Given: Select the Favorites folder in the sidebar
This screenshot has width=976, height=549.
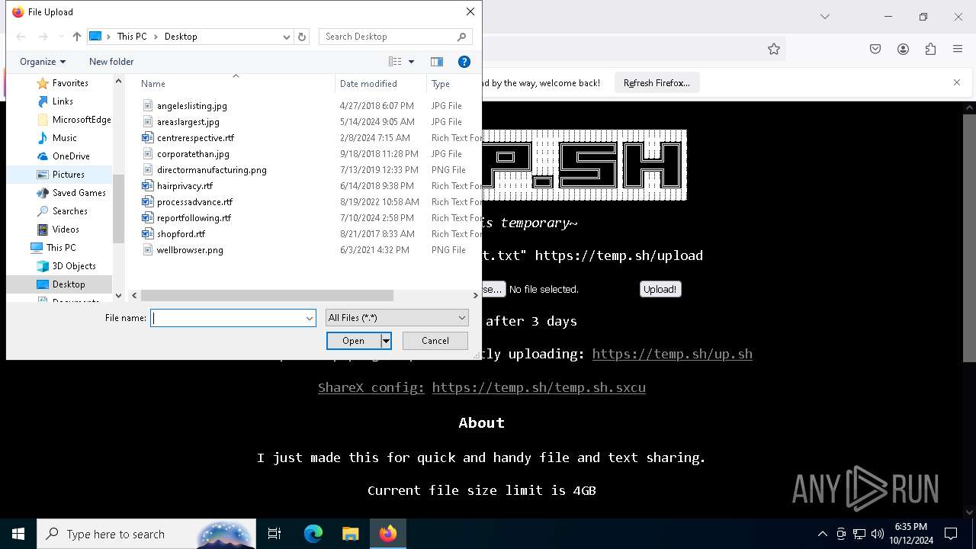Looking at the screenshot, I should 70,83.
